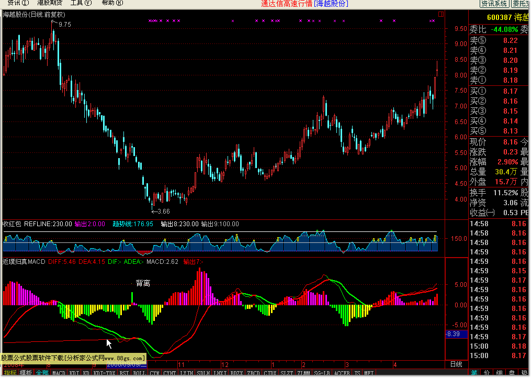
Task: Click the 海越股份(日线.前复权) chart title
Action: [34, 15]
